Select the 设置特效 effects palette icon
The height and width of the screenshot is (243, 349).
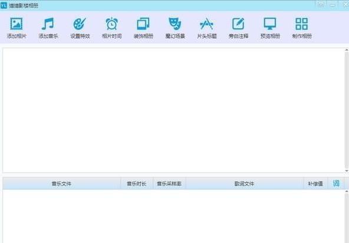[x=80, y=24]
